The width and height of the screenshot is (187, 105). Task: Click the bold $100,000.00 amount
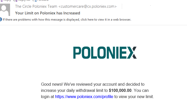120,91
